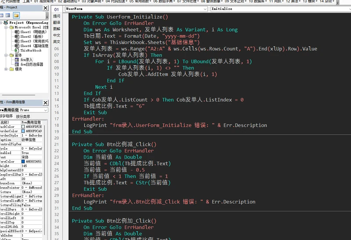The width and height of the screenshot is (351, 240).
Task: Click the View Code icon in Project panel
Action: coord(2,15)
